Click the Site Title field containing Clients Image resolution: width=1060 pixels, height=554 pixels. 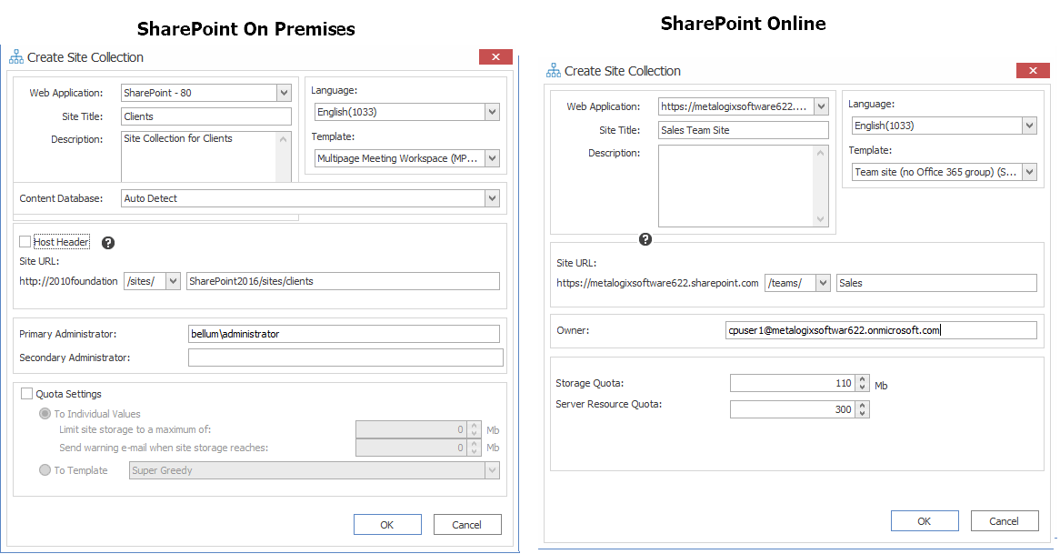[x=205, y=116]
